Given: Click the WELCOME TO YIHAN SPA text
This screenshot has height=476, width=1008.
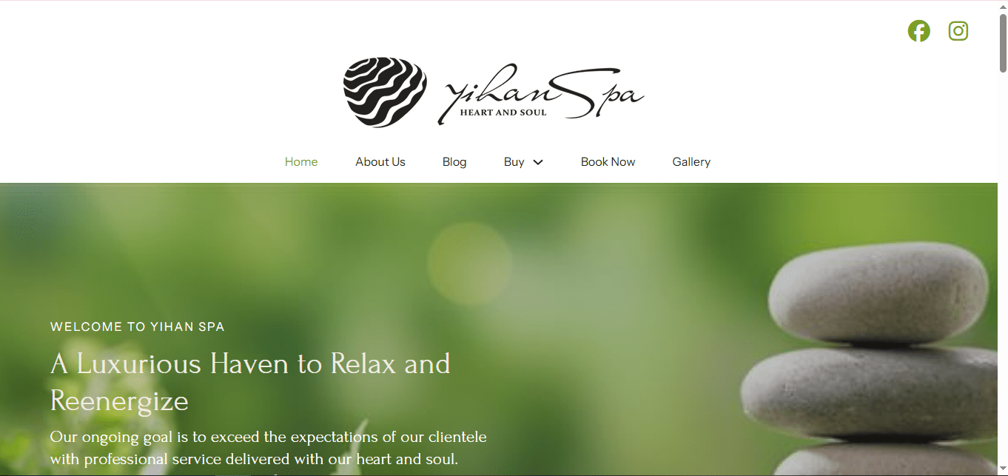Looking at the screenshot, I should (138, 326).
